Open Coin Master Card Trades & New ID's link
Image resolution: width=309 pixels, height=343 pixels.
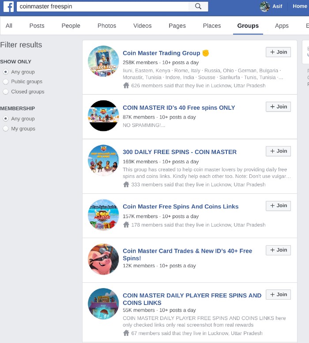pyautogui.click(x=187, y=254)
